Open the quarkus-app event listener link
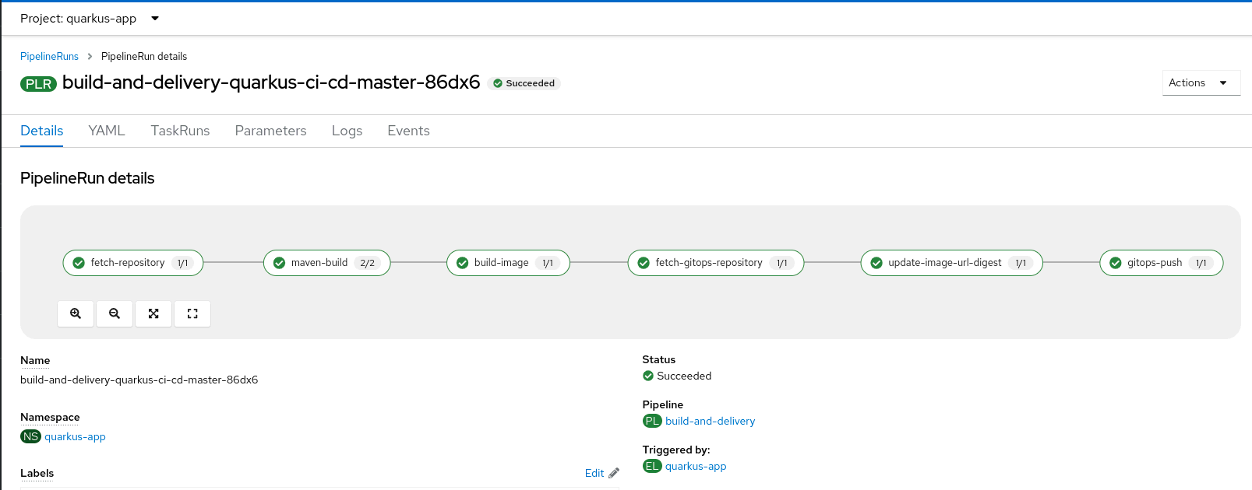The height and width of the screenshot is (490, 1252). pos(695,466)
